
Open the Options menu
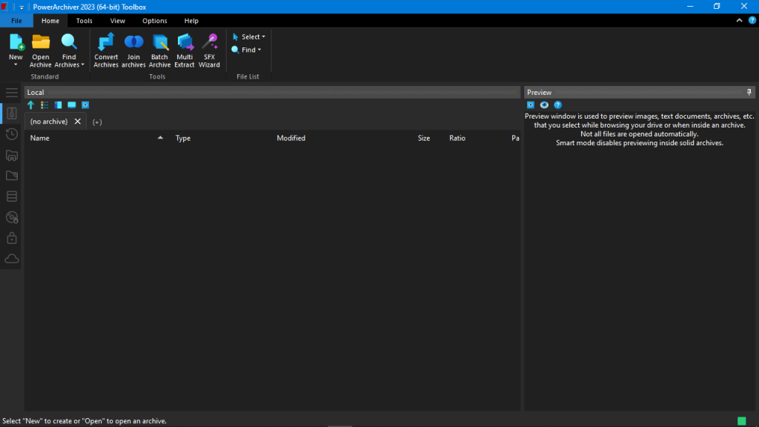[154, 20]
